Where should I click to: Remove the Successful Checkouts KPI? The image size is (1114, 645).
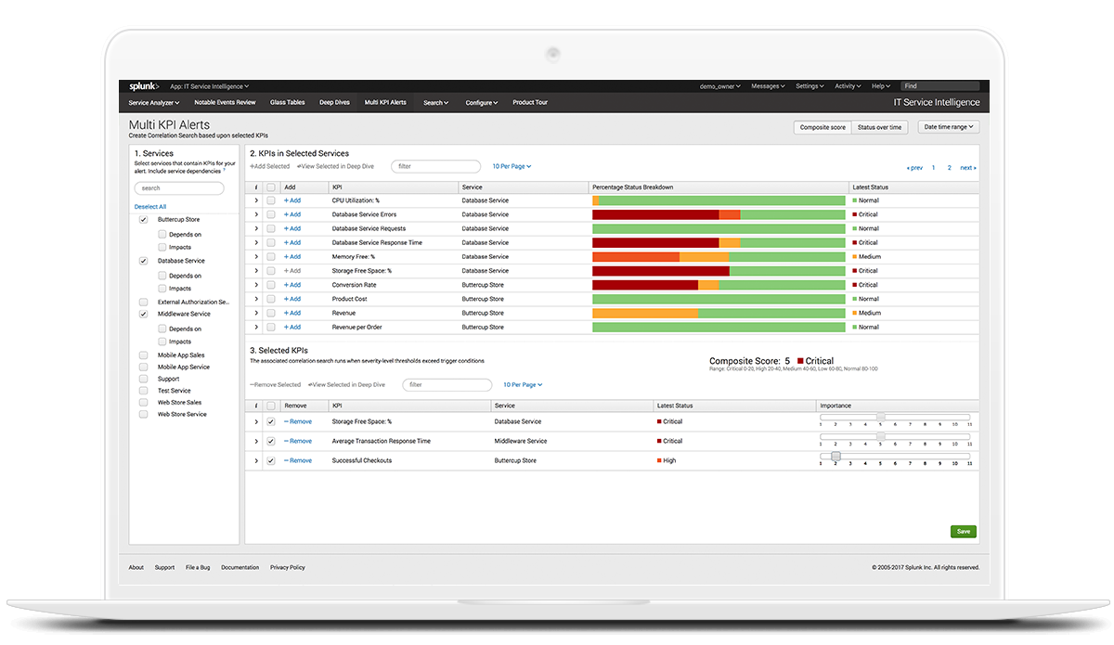[x=298, y=461]
